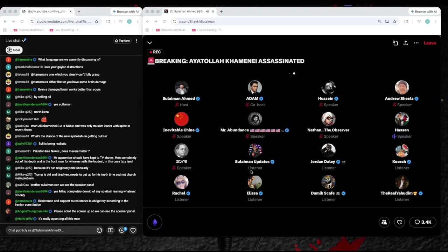The height and width of the screenshot is (252, 448).
Task: Open Nathan...The_Observer avatar
Action: 328,119
